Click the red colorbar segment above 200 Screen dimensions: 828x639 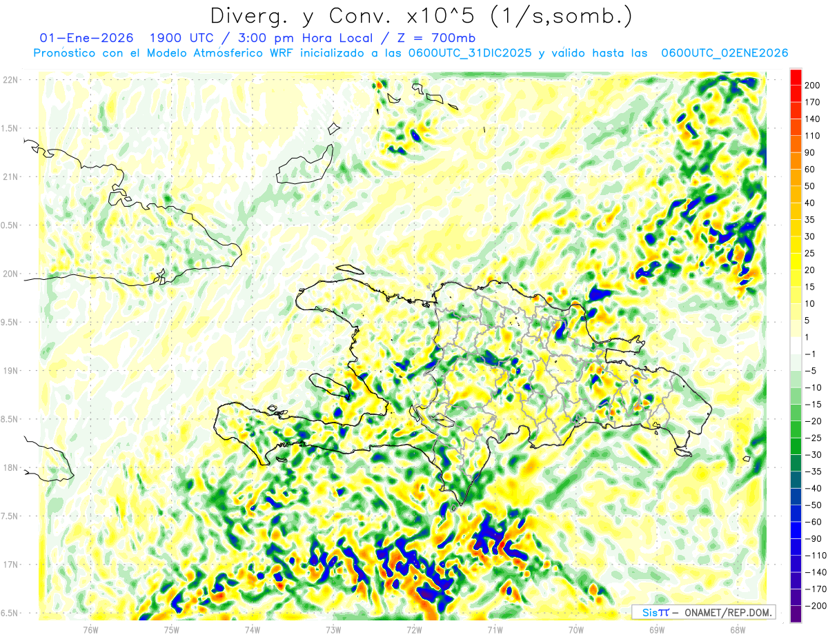click(796, 77)
